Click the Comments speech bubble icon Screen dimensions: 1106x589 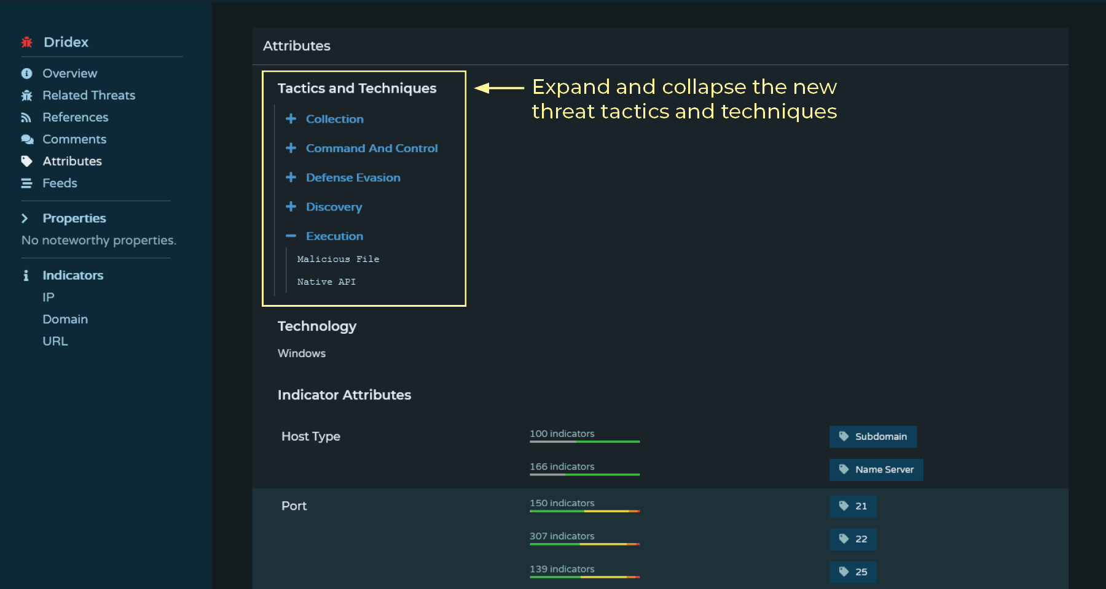(27, 140)
